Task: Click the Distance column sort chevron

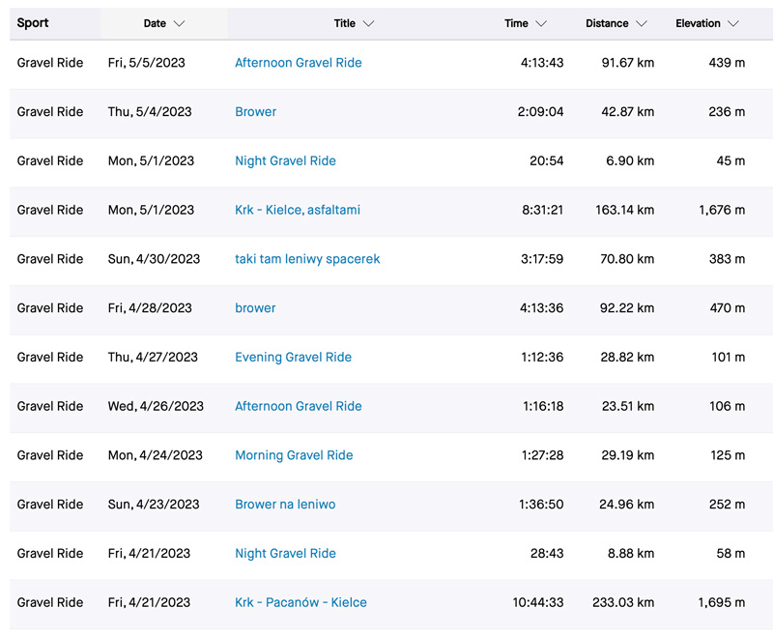Action: pyautogui.click(x=642, y=23)
